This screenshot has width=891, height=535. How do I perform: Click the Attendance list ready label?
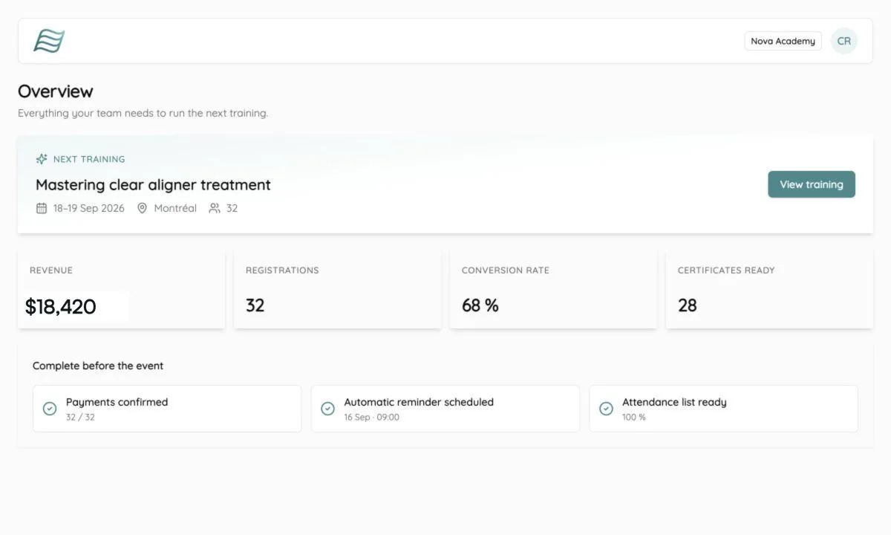674,402
